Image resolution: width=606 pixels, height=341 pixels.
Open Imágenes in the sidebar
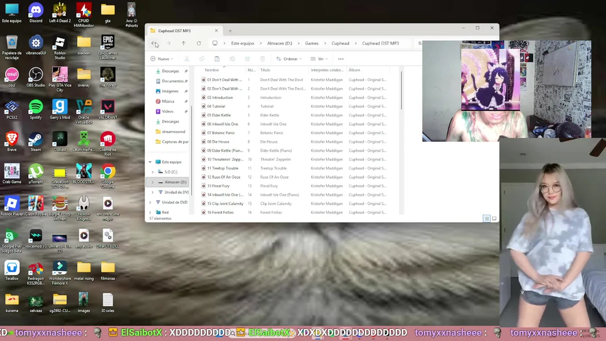170,91
